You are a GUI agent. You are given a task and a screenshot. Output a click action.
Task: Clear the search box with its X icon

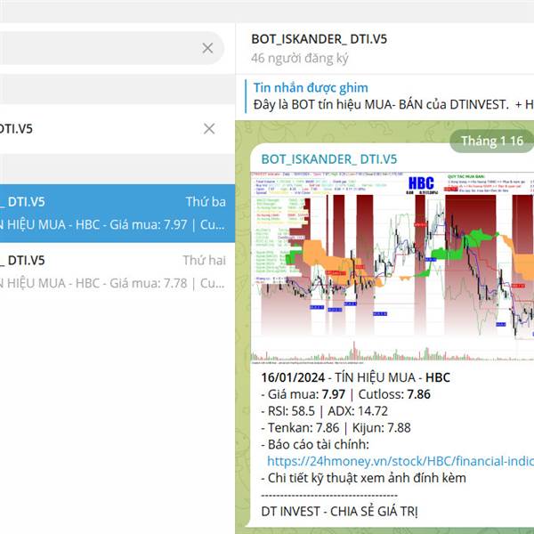tap(207, 48)
